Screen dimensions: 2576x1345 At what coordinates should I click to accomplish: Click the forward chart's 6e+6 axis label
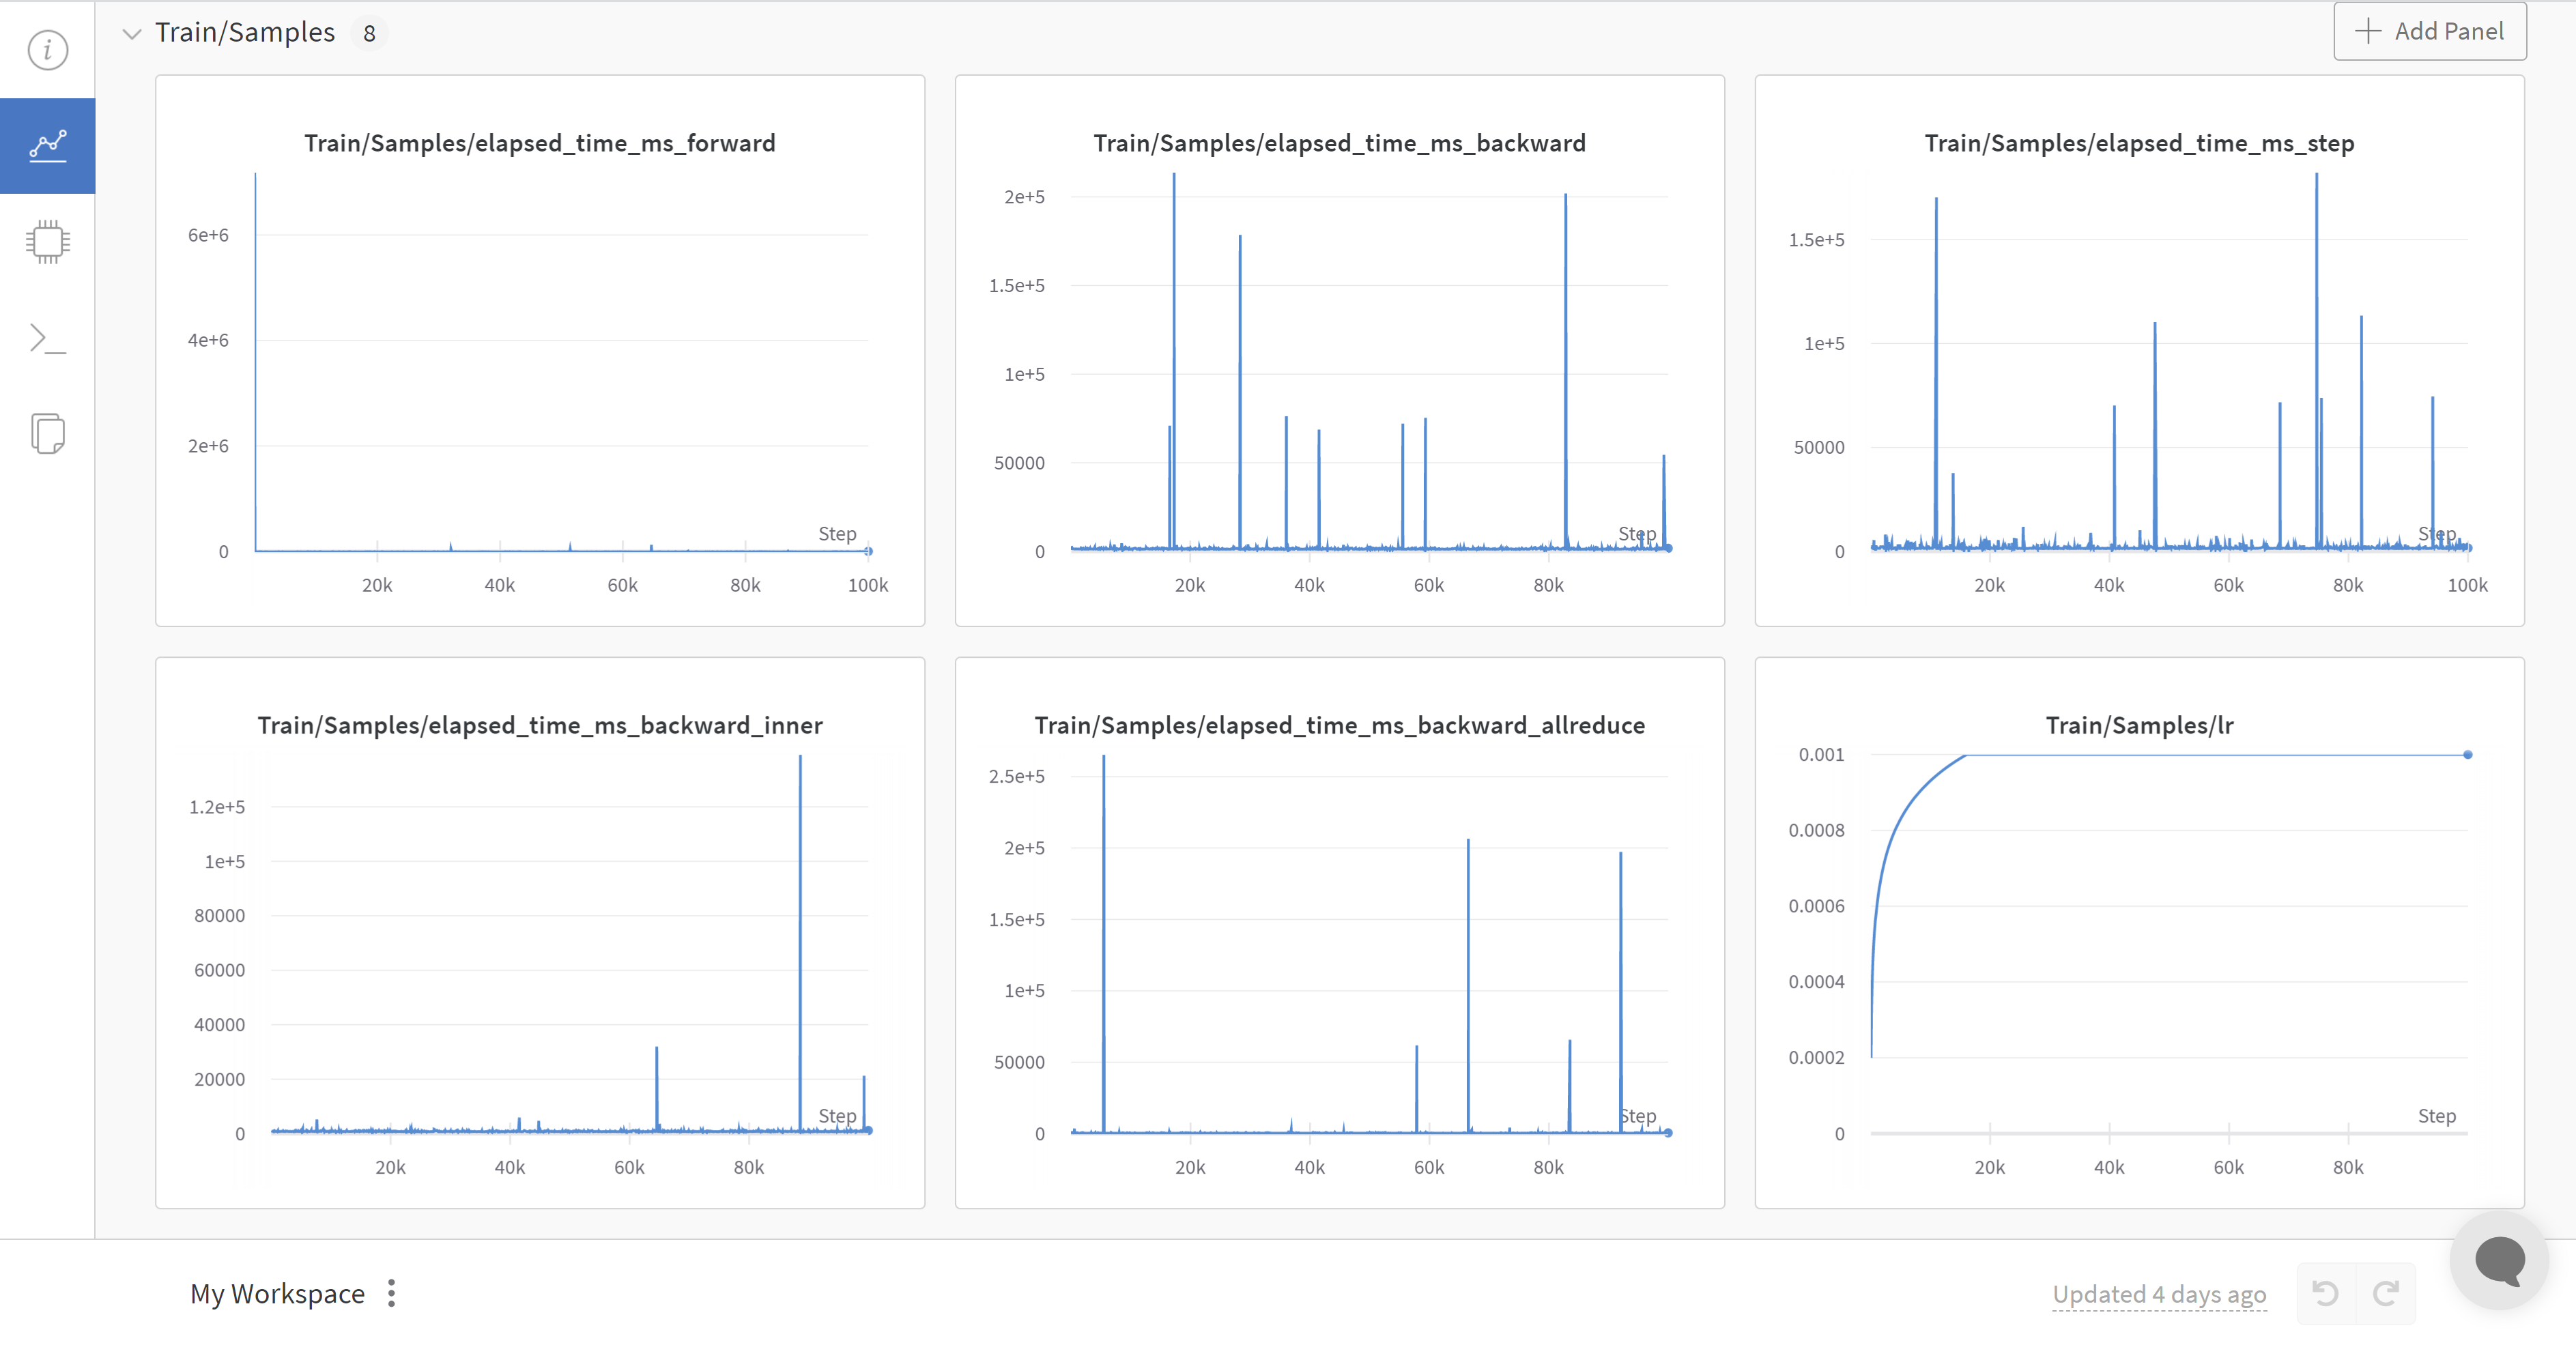pyautogui.click(x=208, y=235)
